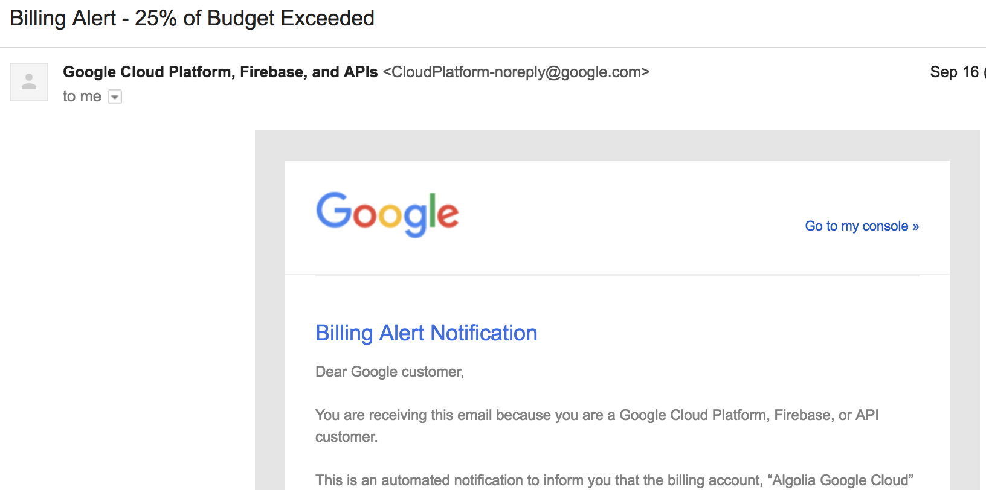Click the Google logo in the email
Screen dimensions: 986x490
(x=387, y=214)
